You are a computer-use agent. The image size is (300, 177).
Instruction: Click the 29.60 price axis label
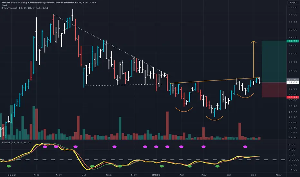click(x=293, y=112)
